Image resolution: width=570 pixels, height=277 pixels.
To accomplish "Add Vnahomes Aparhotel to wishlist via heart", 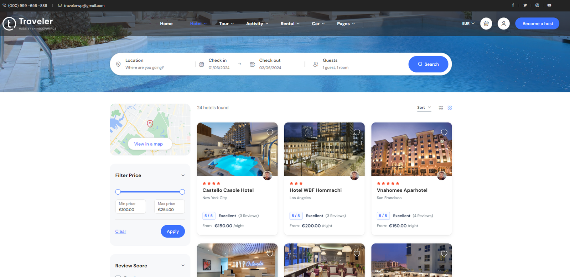I will 444,132.
